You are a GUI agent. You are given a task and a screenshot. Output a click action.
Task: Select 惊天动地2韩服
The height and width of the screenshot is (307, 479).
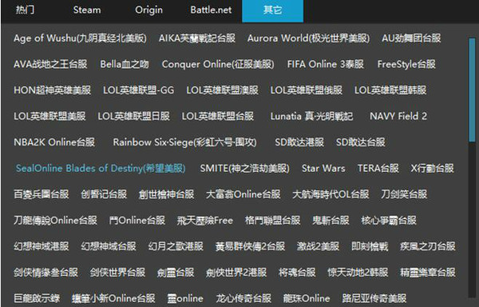pos(358,272)
